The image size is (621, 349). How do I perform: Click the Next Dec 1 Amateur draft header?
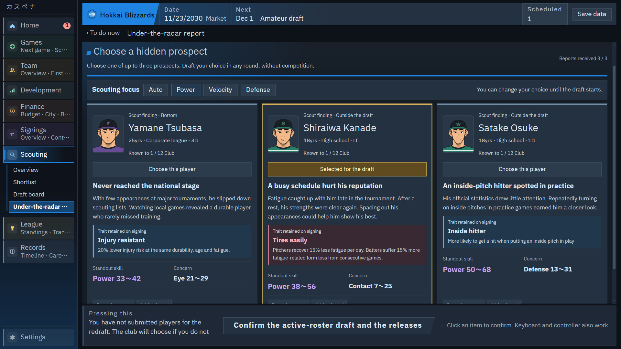coord(270,14)
